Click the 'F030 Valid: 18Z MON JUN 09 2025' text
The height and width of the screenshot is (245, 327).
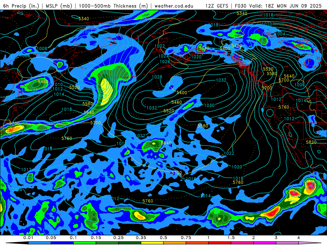[x=278, y=6]
